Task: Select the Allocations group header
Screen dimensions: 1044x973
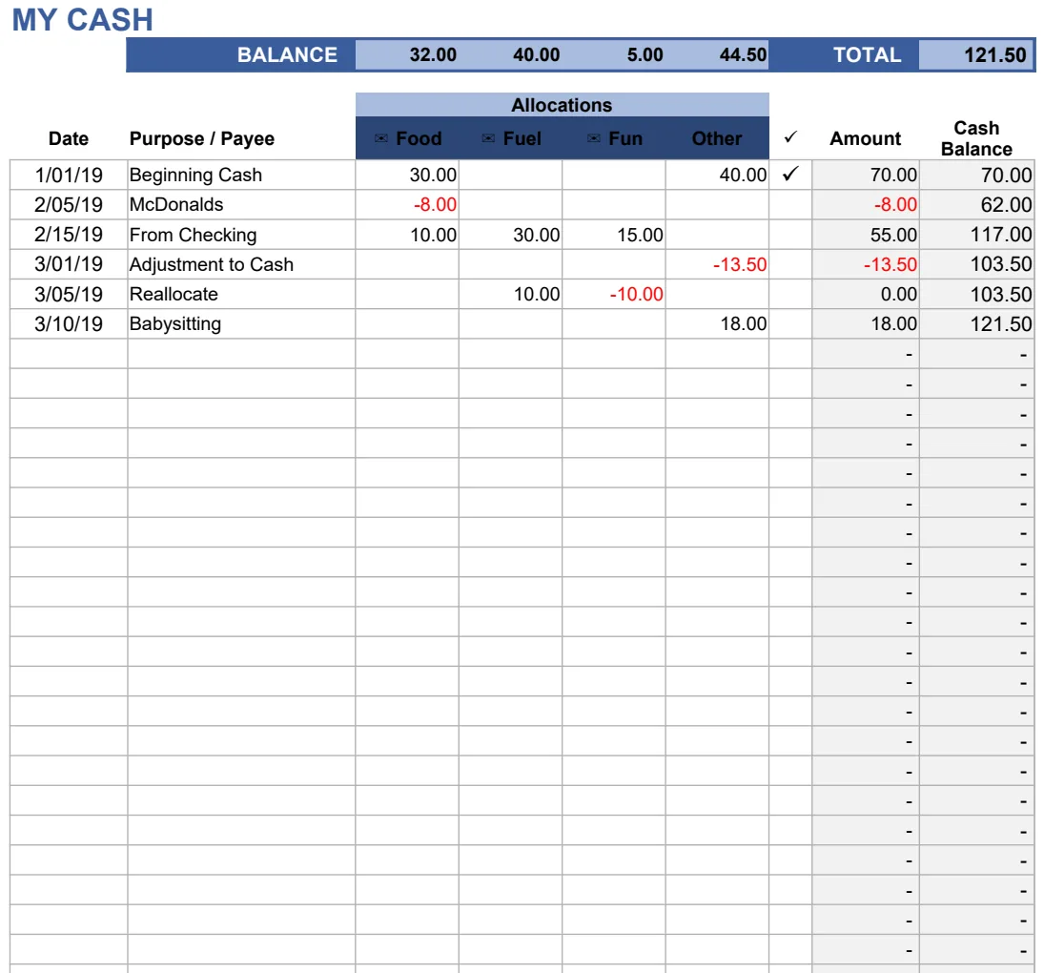Action: click(x=562, y=105)
